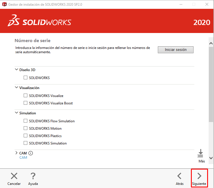Click the Iniciar sesión button
214x188 pixels.
(x=176, y=50)
